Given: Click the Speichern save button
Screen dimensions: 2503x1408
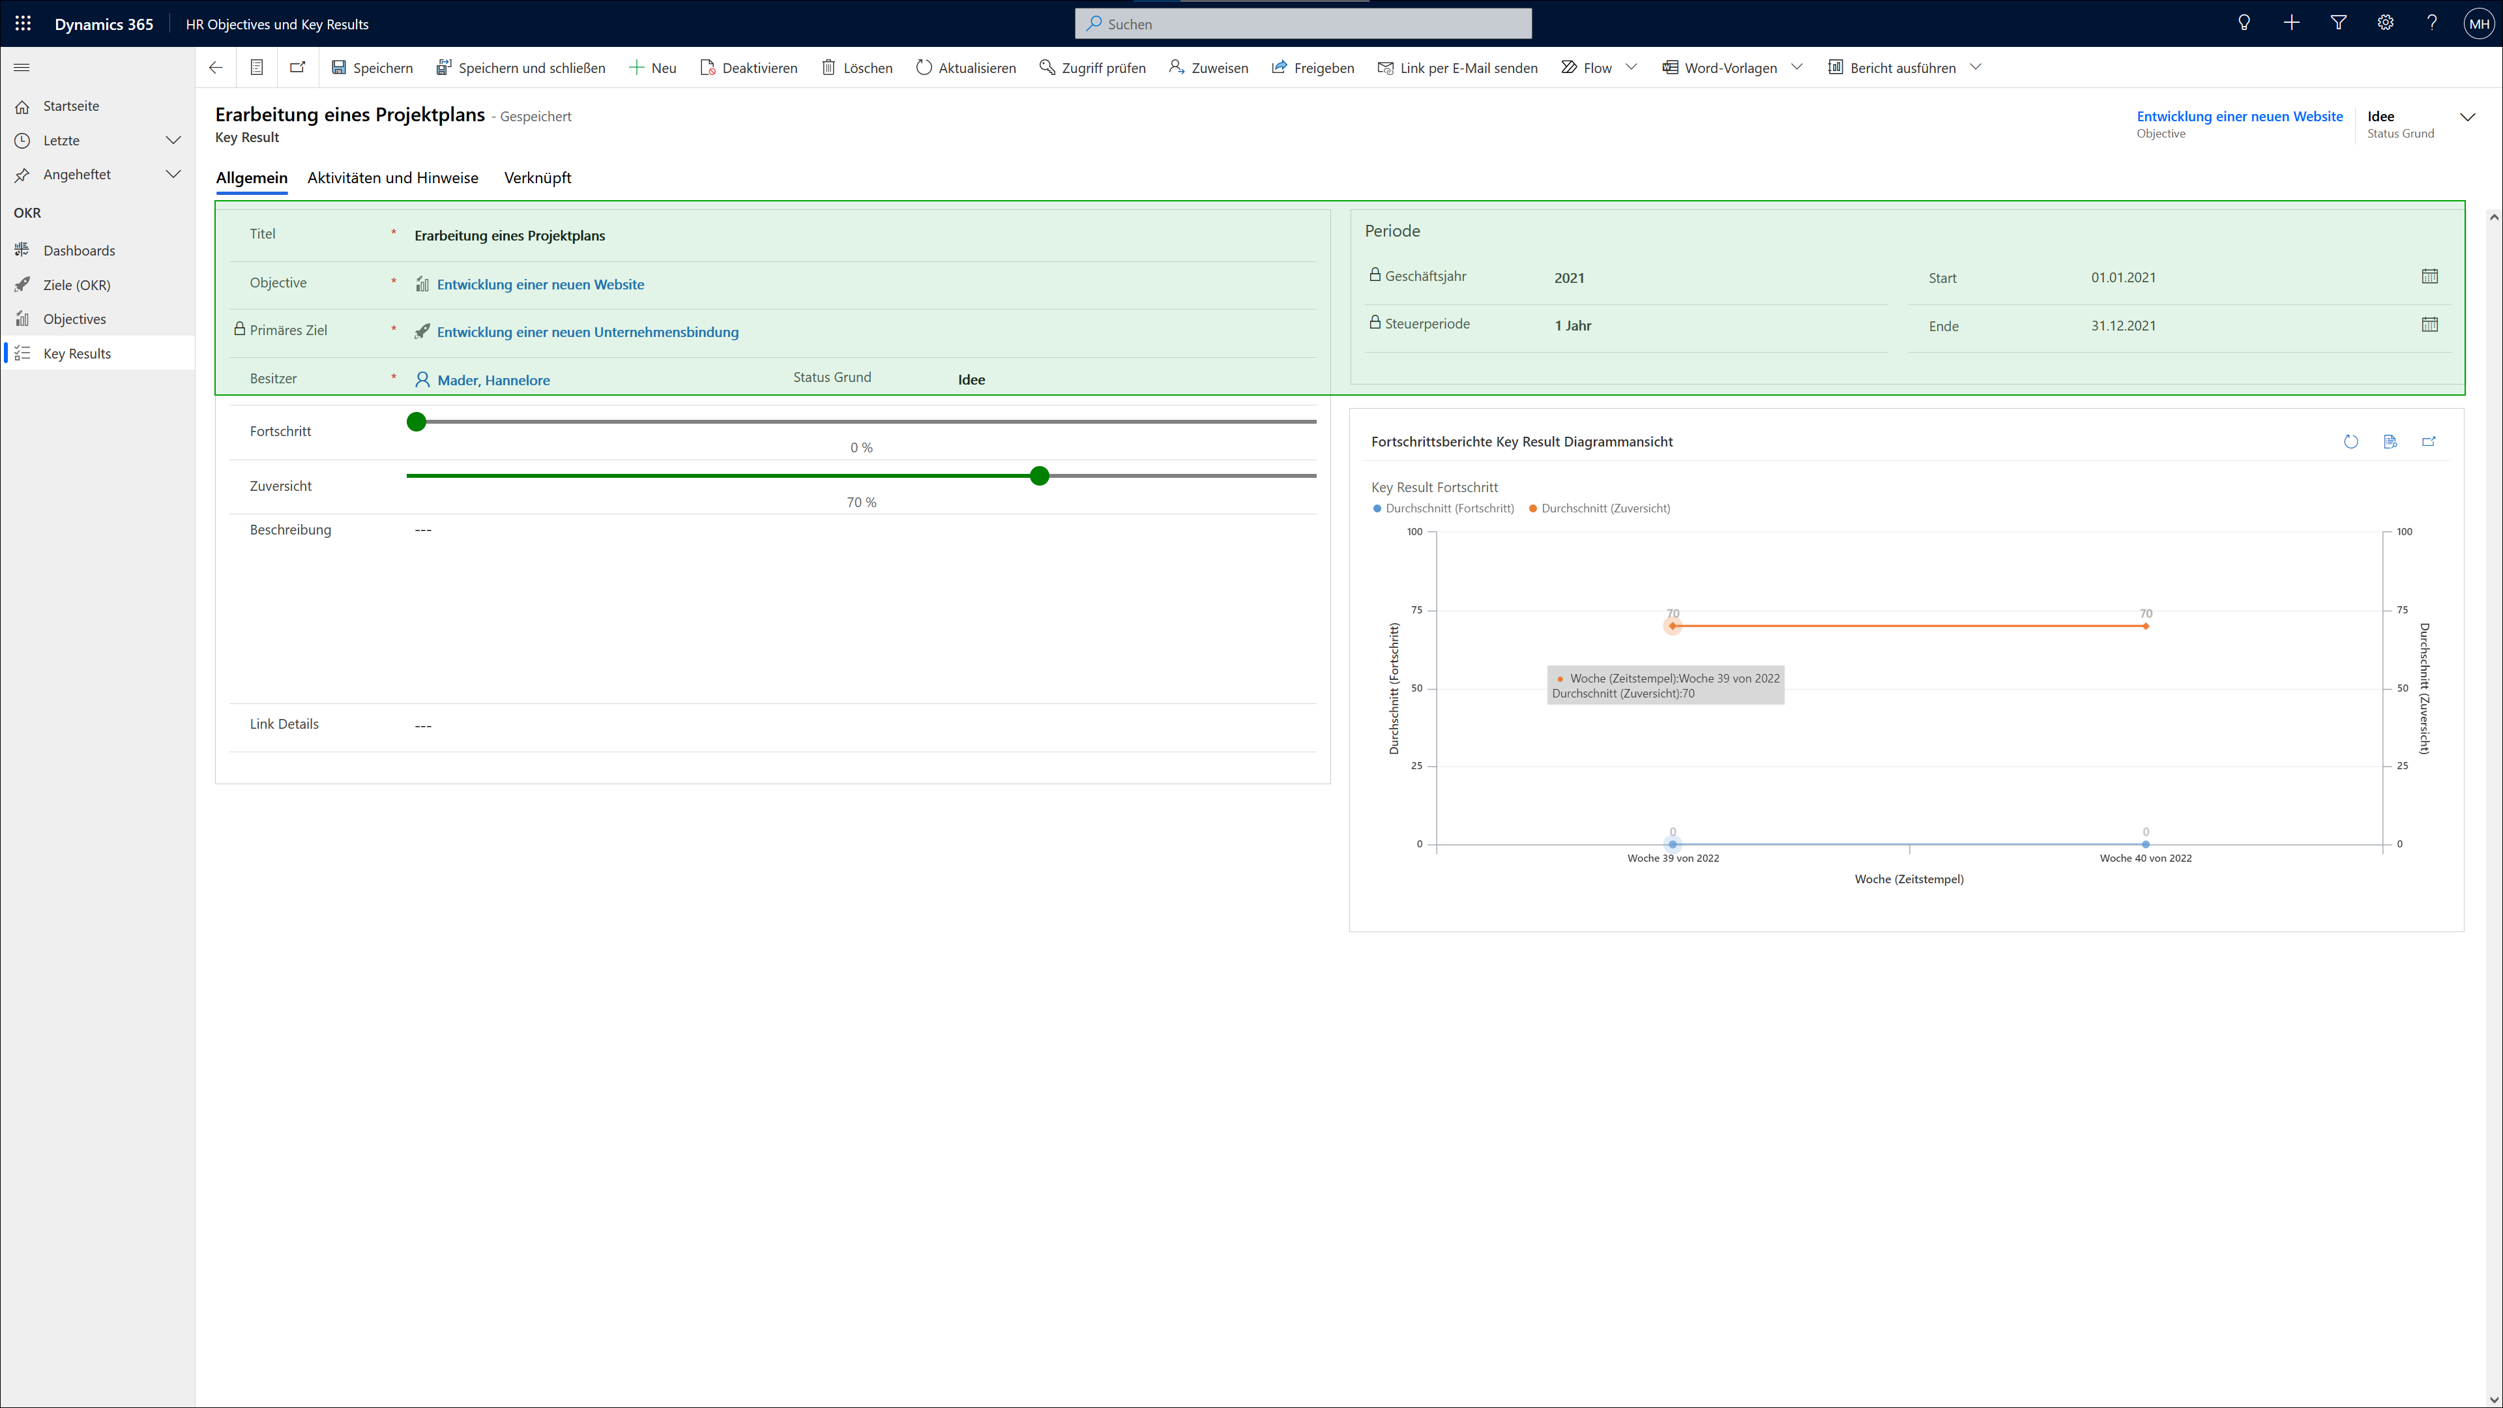Looking at the screenshot, I should click(x=372, y=68).
